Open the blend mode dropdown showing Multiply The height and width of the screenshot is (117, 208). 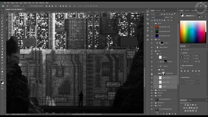(157, 17)
